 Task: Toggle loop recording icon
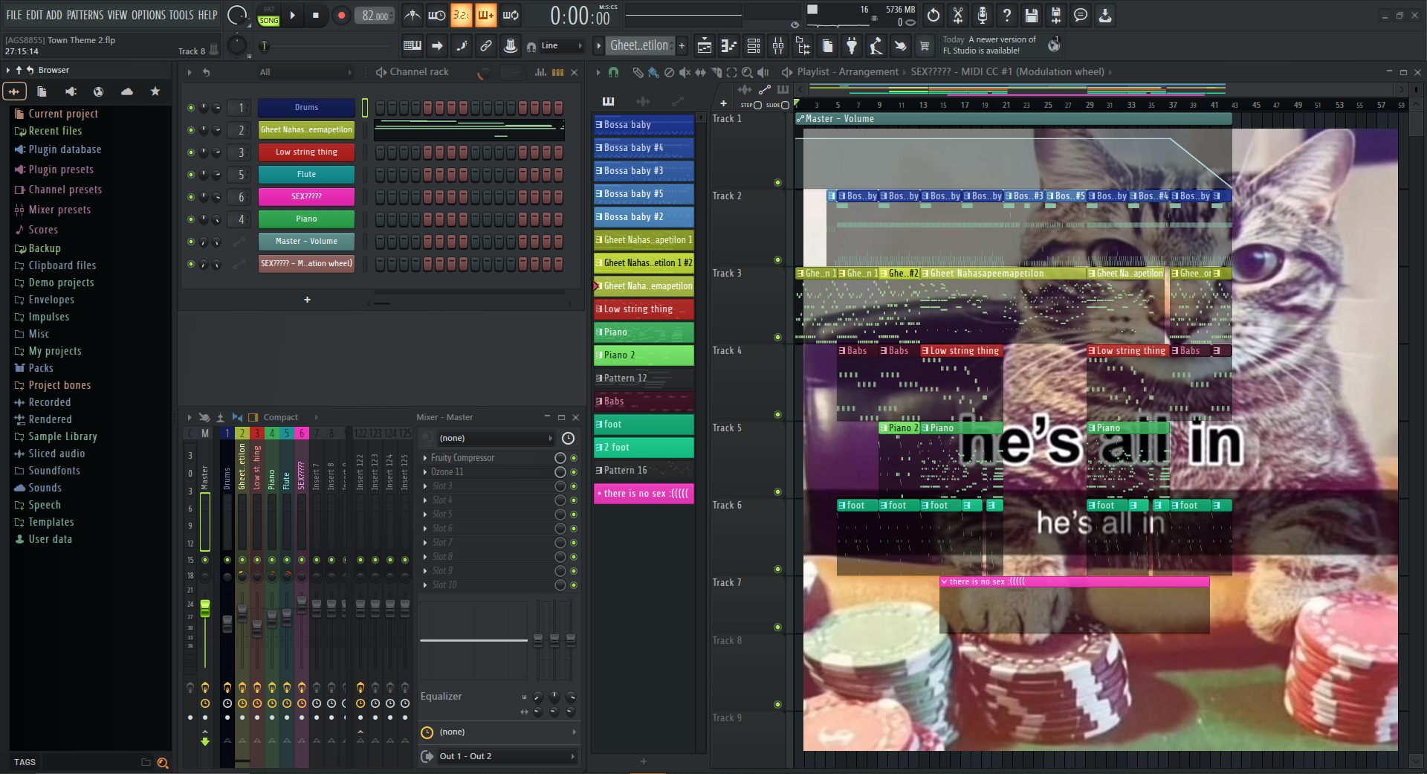511,15
